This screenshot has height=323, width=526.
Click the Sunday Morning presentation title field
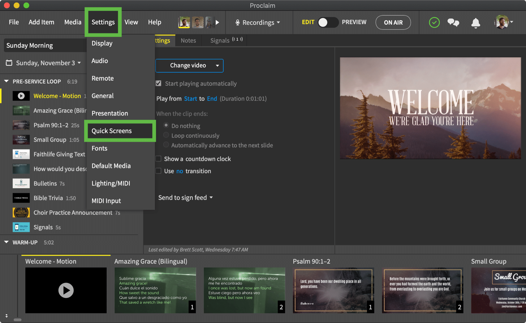(45, 45)
